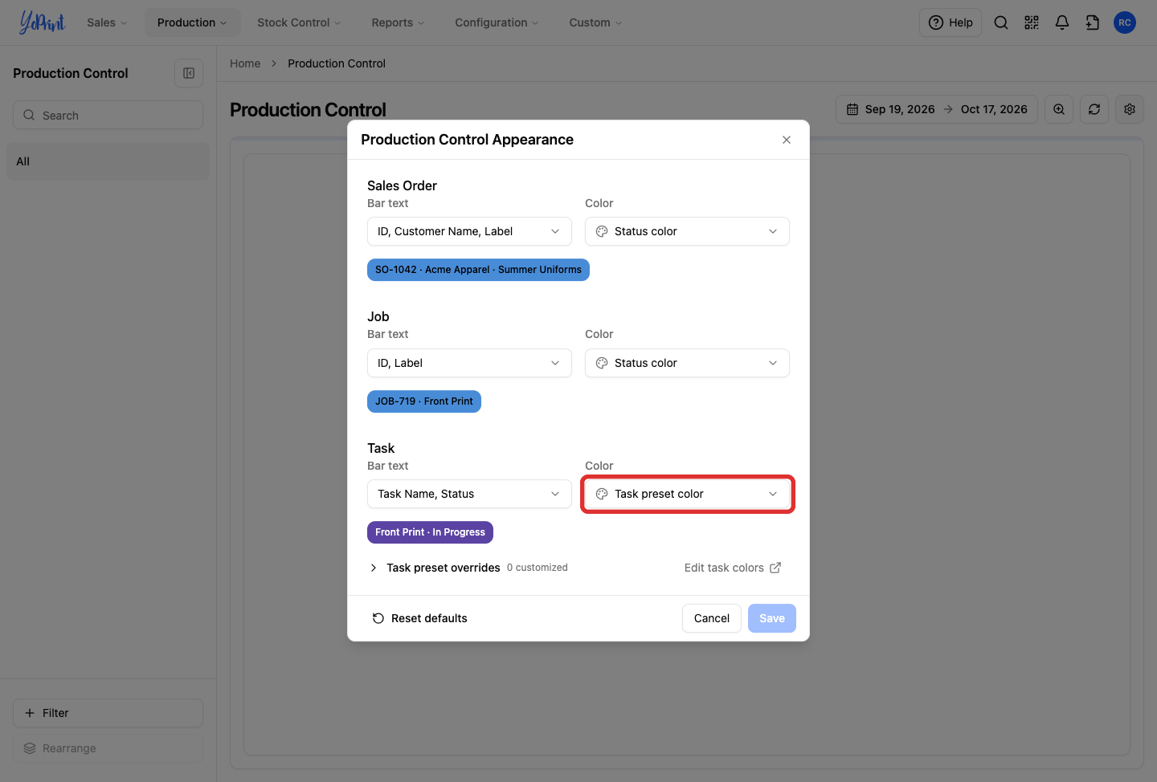
Task: Open Job Status color dropdown
Action: pos(687,363)
